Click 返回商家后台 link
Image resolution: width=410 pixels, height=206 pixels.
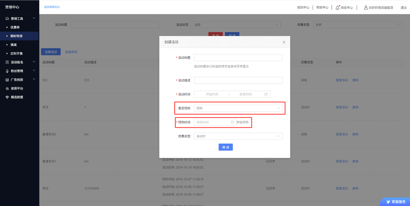click(52, 7)
